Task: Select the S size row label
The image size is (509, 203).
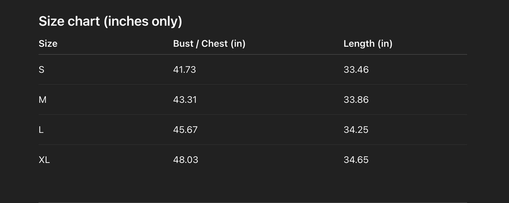Action: point(42,70)
